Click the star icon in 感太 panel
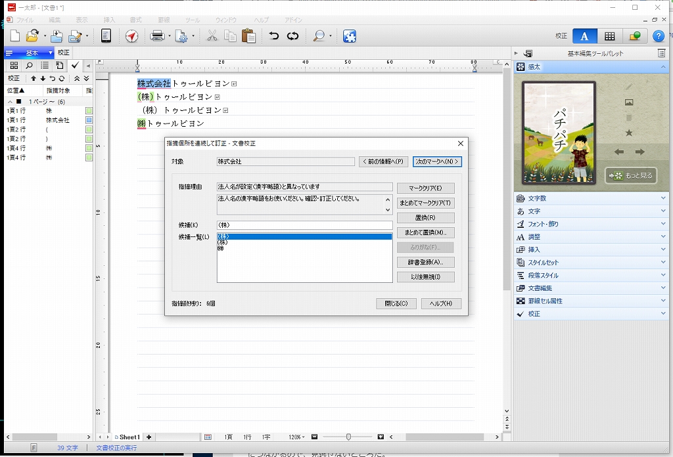Image resolution: width=673 pixels, height=457 pixels. click(629, 133)
